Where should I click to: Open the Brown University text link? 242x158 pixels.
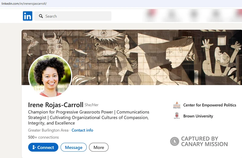point(198,116)
